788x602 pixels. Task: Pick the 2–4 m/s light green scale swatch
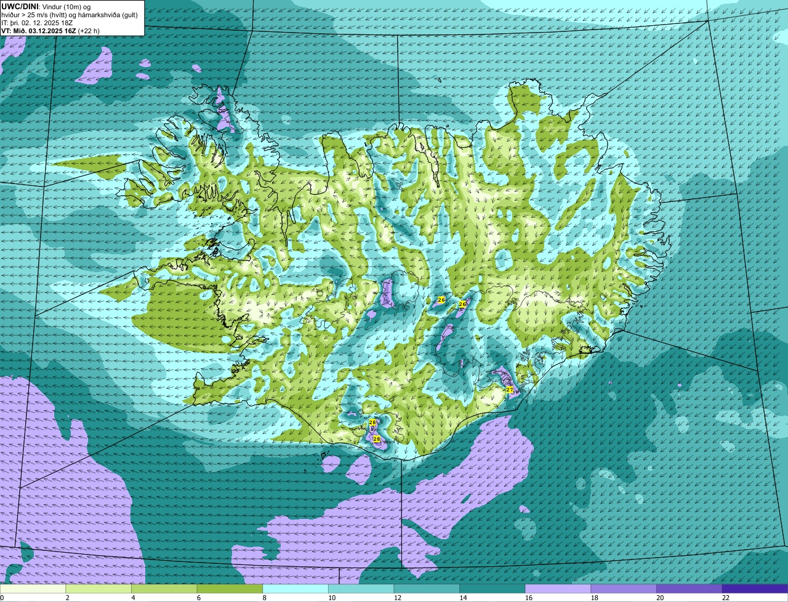coord(98,588)
